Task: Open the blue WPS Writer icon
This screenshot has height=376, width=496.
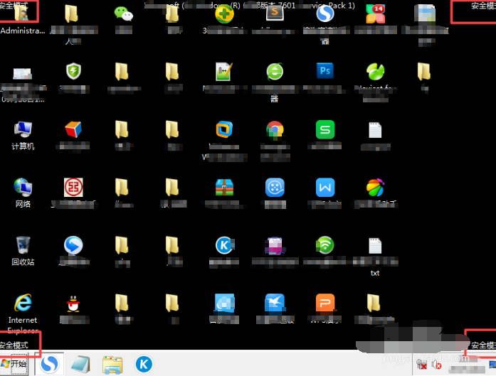Action: tap(325, 187)
